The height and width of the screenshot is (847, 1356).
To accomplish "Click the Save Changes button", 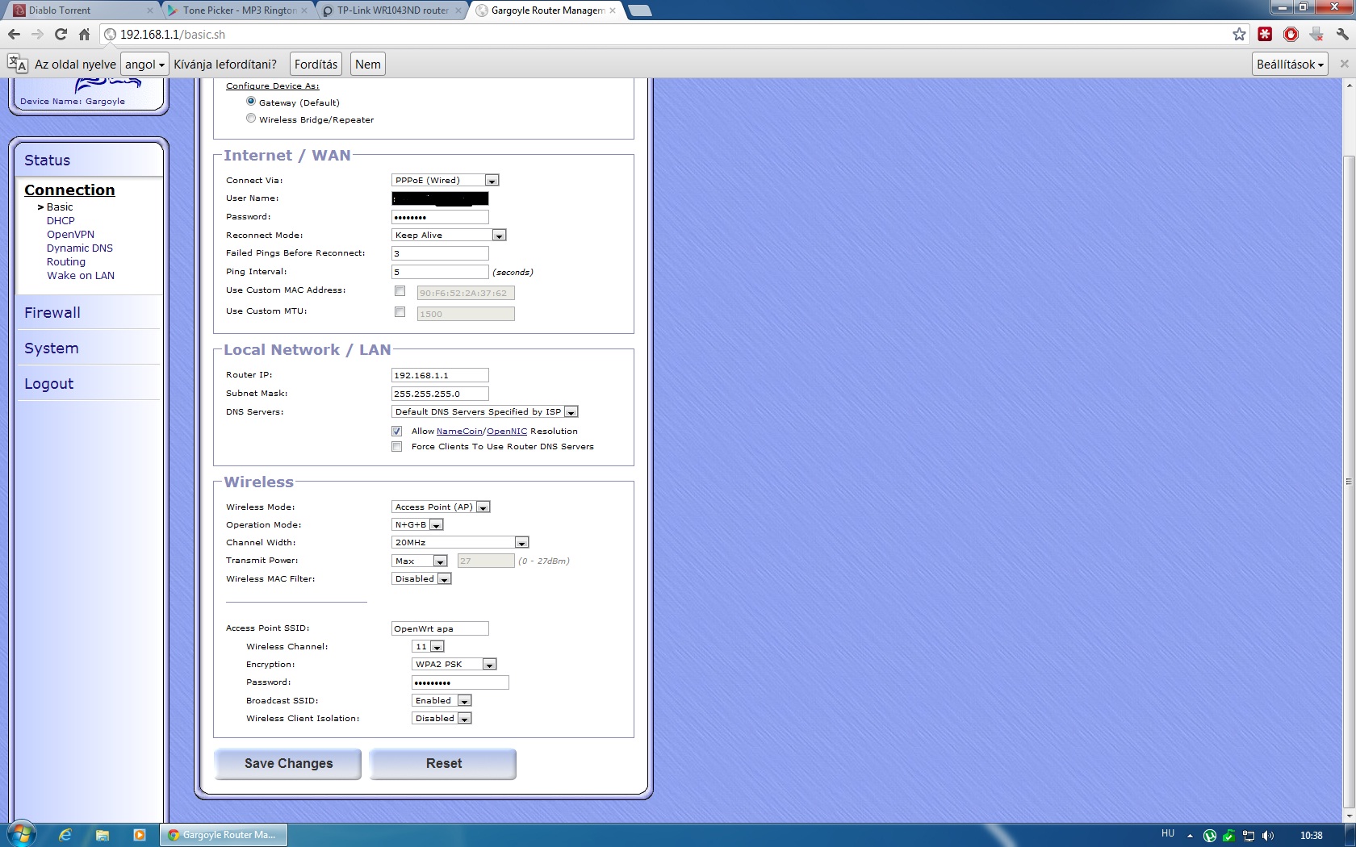I will tap(288, 763).
